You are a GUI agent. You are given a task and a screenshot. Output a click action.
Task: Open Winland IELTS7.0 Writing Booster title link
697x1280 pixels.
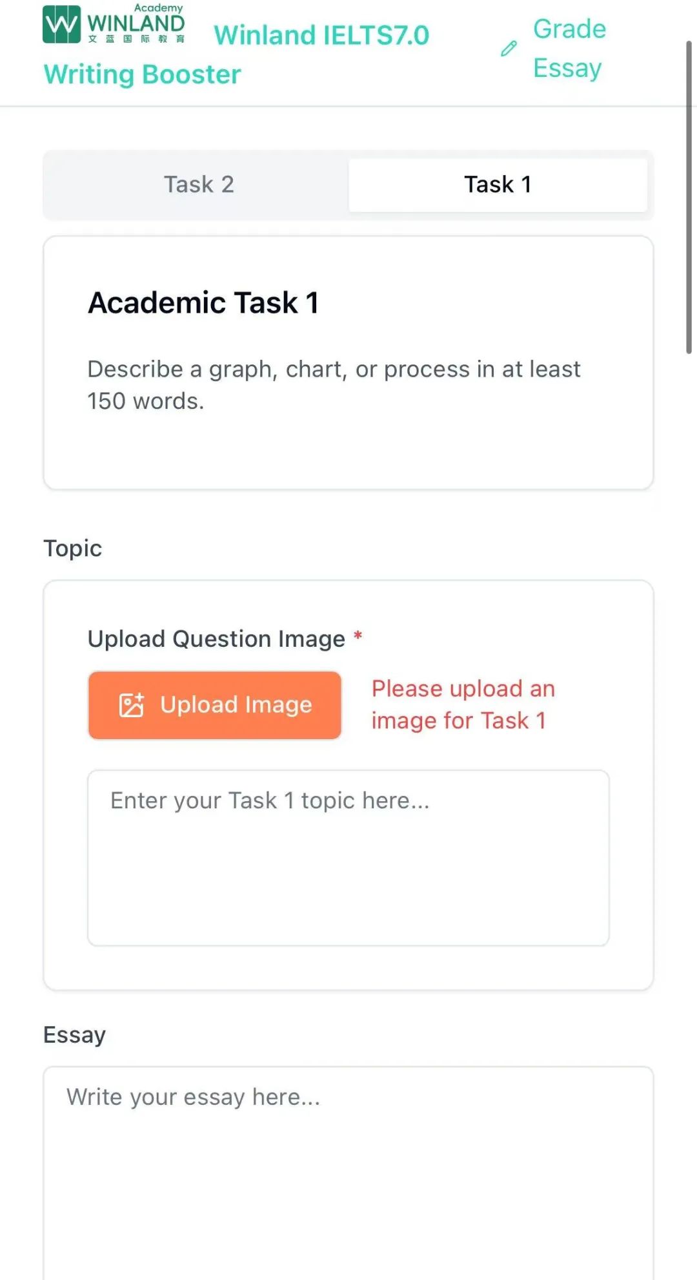coord(236,55)
